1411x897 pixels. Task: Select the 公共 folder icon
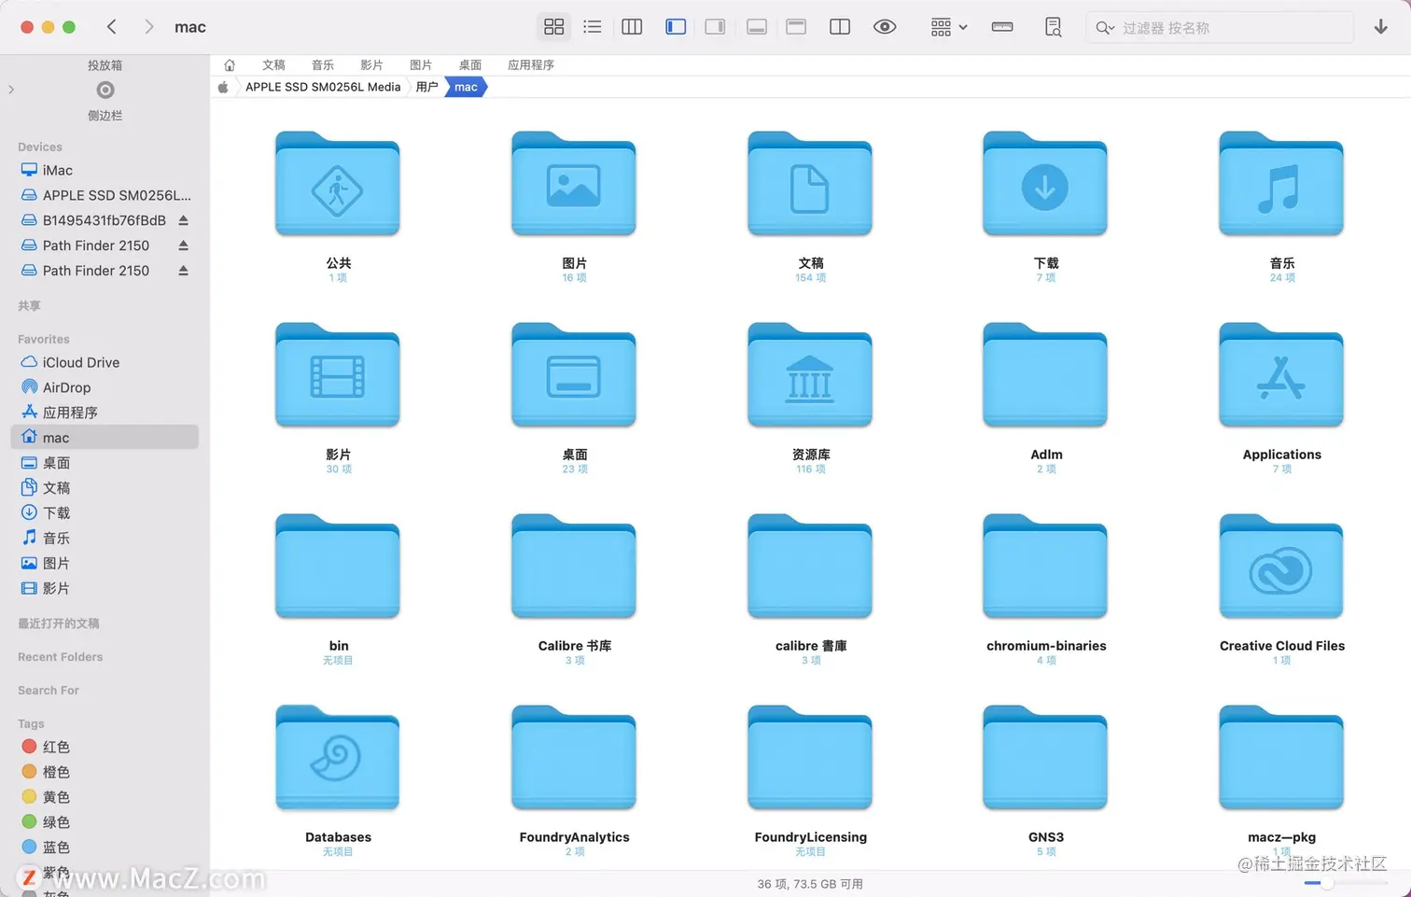point(338,184)
